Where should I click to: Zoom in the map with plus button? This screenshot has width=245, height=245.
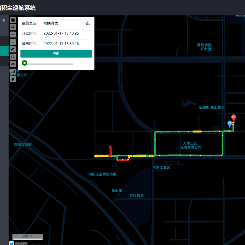coord(13,34)
